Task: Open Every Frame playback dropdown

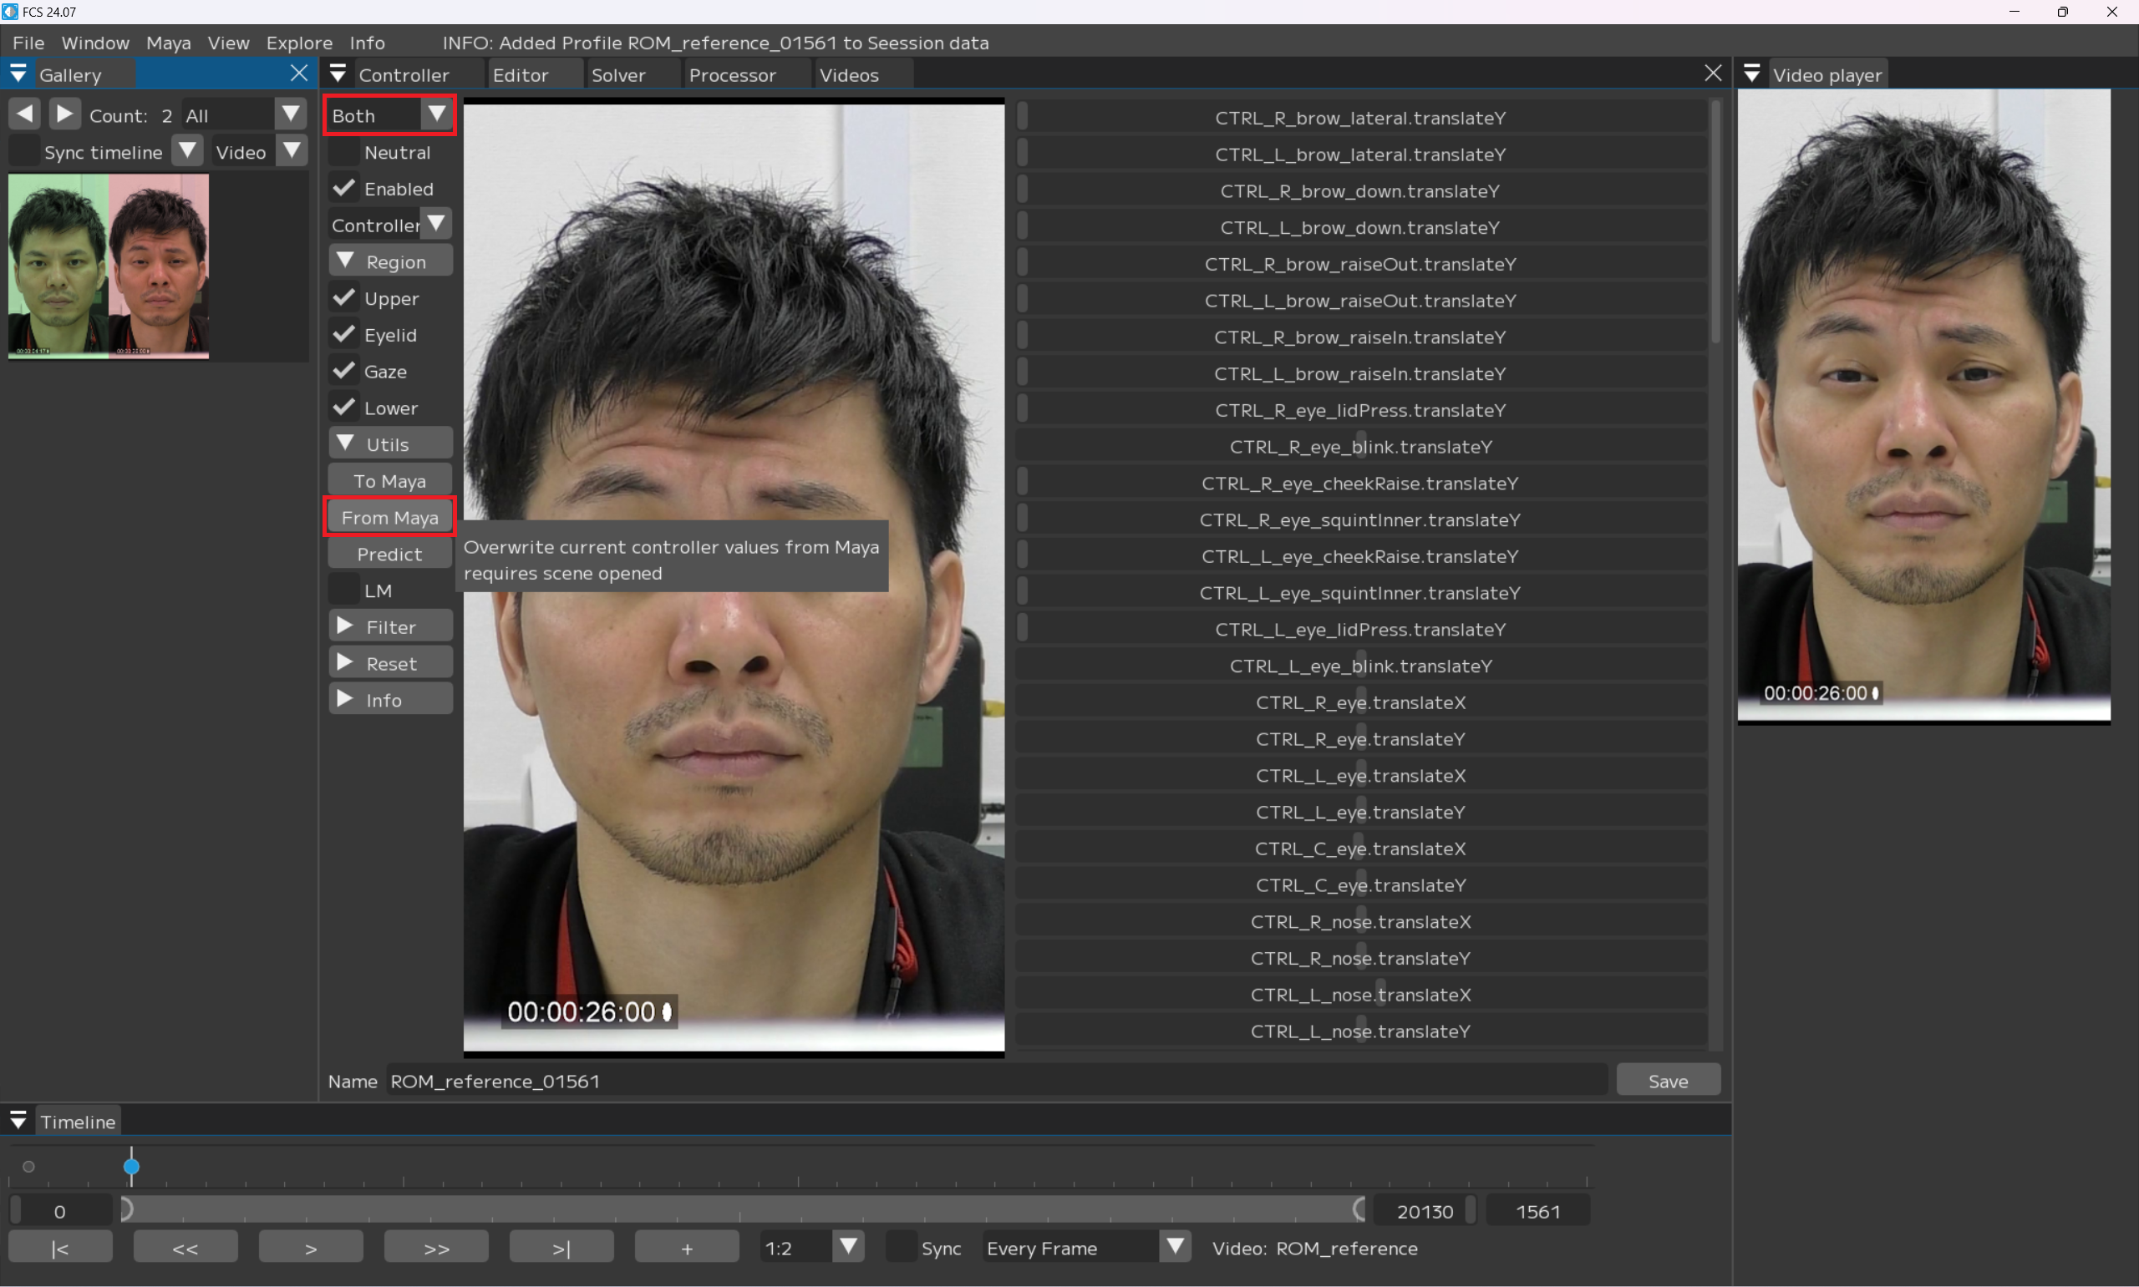Action: tap(1175, 1247)
